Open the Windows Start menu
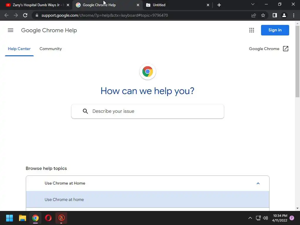Image resolution: width=300 pixels, height=225 pixels. 9,218
